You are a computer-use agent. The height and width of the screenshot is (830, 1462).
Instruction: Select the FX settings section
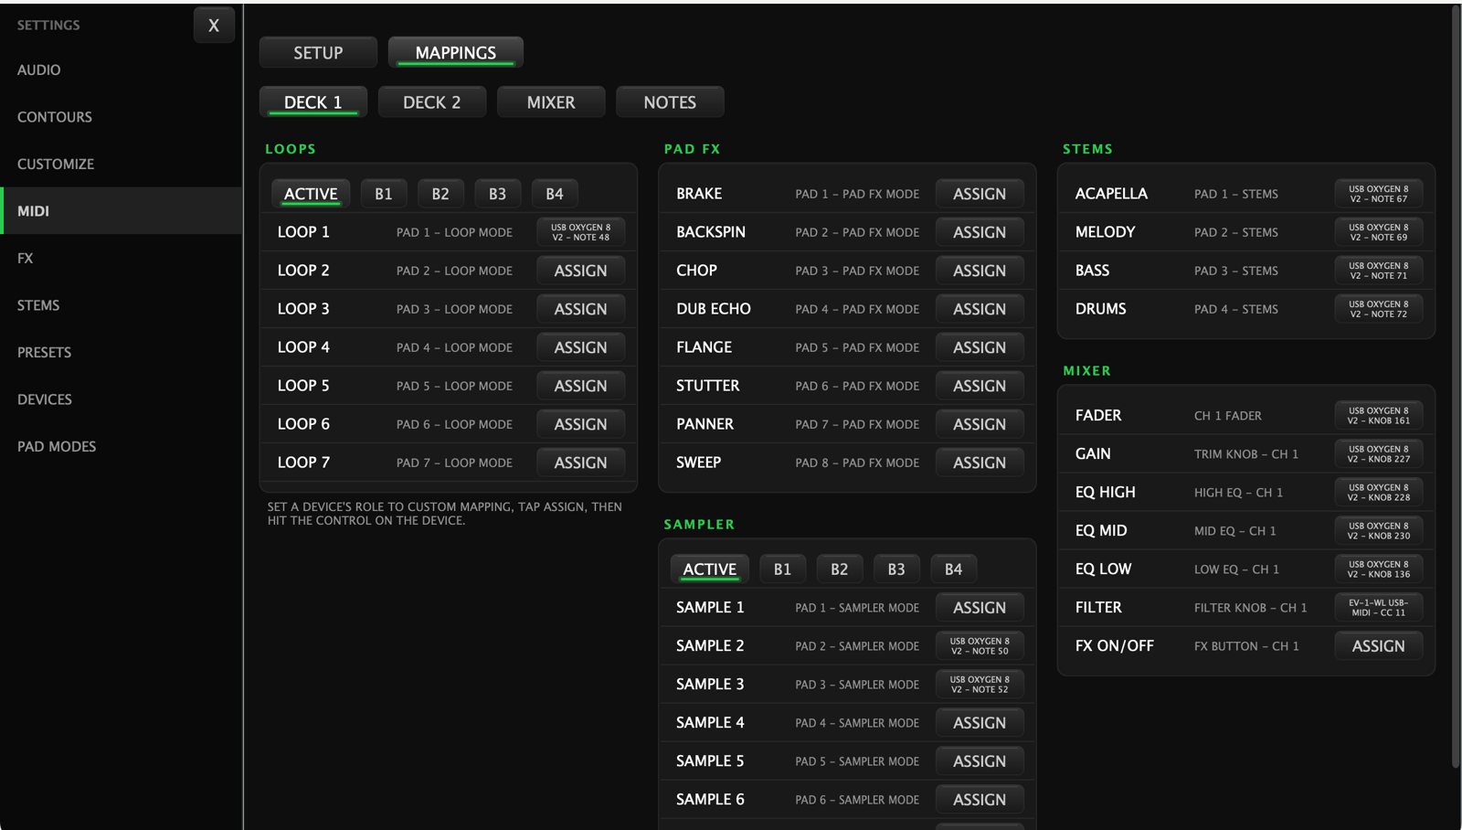[x=26, y=259]
